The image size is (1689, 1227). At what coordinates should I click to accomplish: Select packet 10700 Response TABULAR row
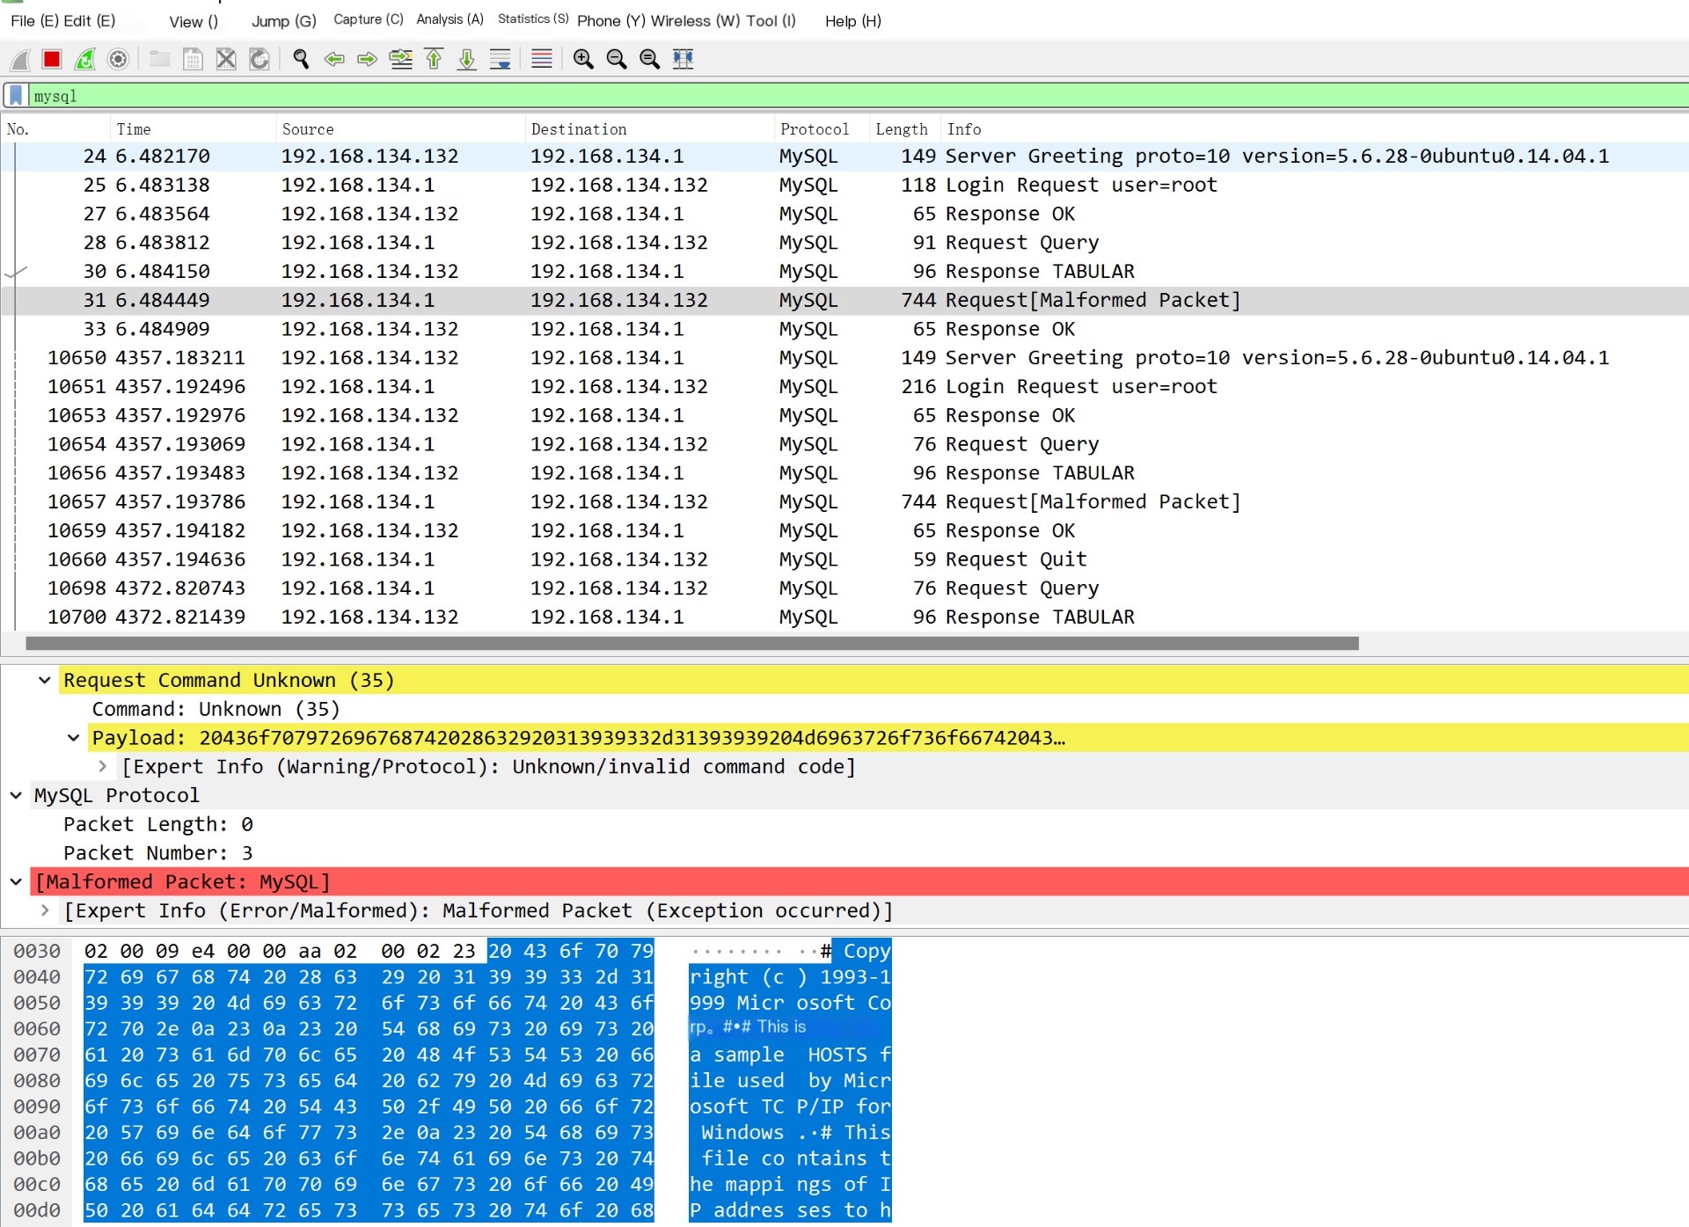844,617
